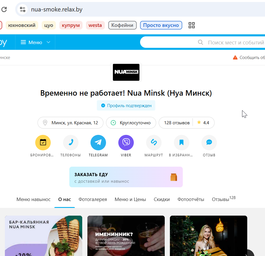Open working hours Круглосуточно pill
This screenshot has width=265, height=256.
click(131, 123)
